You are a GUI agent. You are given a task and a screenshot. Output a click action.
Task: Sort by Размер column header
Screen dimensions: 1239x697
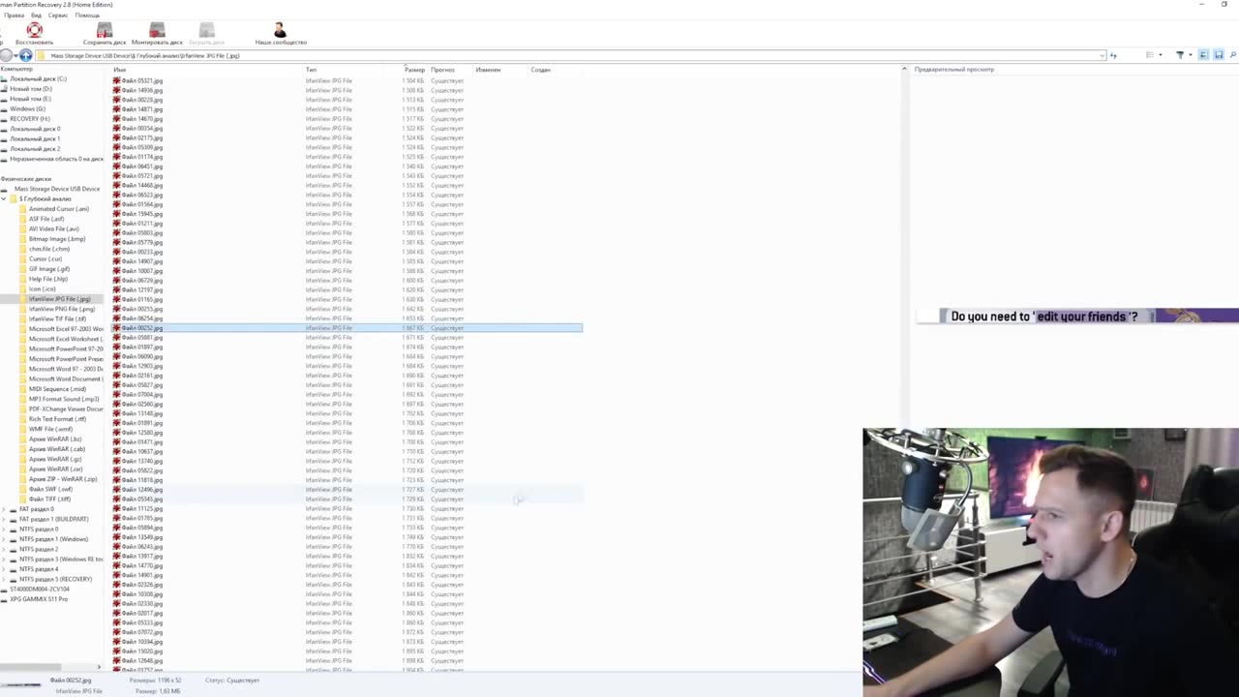click(414, 70)
